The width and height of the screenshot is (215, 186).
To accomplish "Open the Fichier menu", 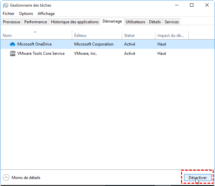I will [9, 14].
